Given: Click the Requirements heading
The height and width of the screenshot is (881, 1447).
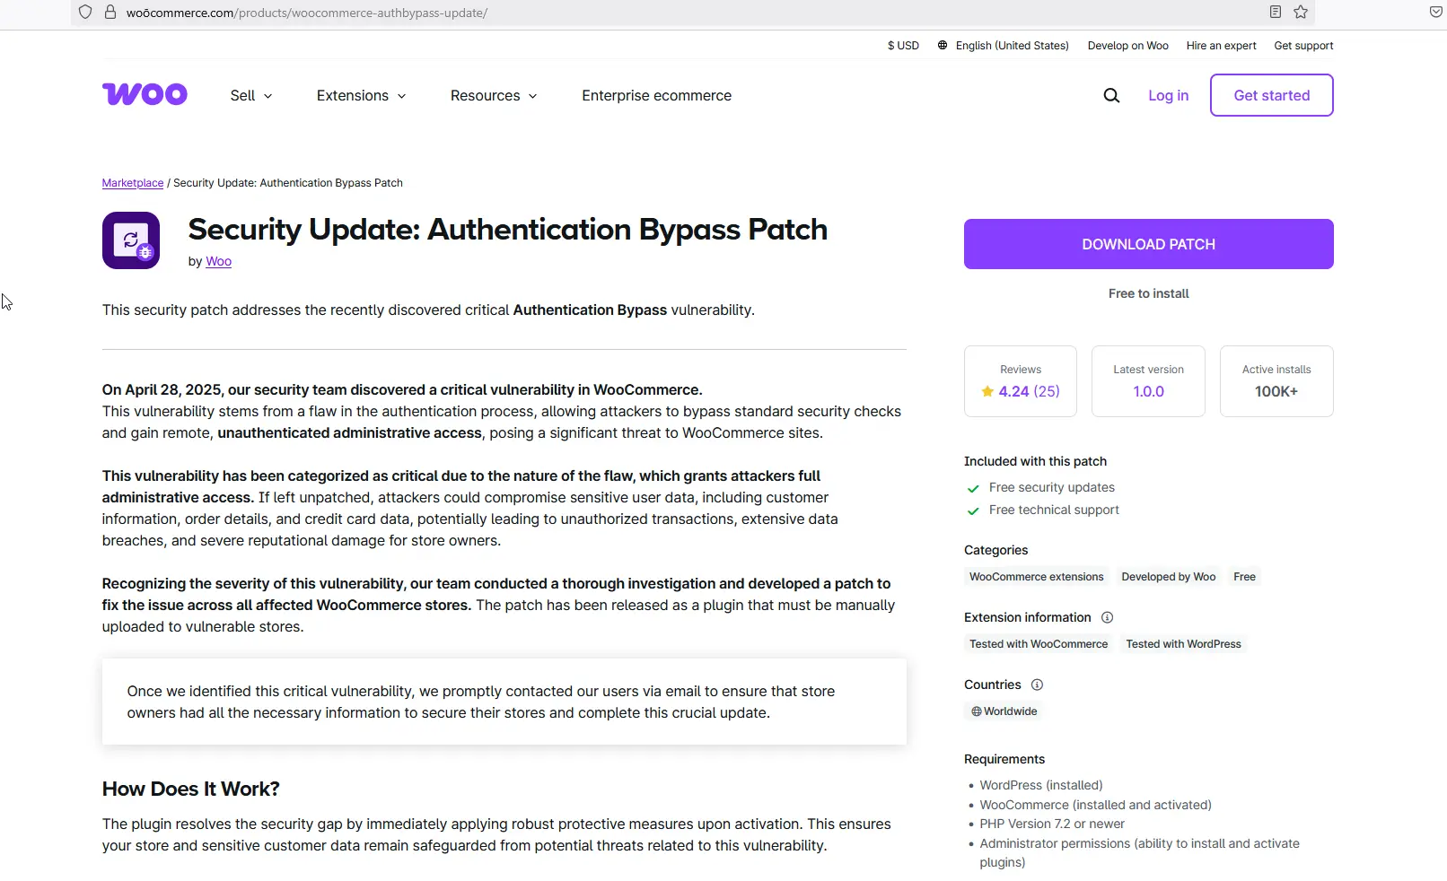Looking at the screenshot, I should pyautogui.click(x=1004, y=759).
